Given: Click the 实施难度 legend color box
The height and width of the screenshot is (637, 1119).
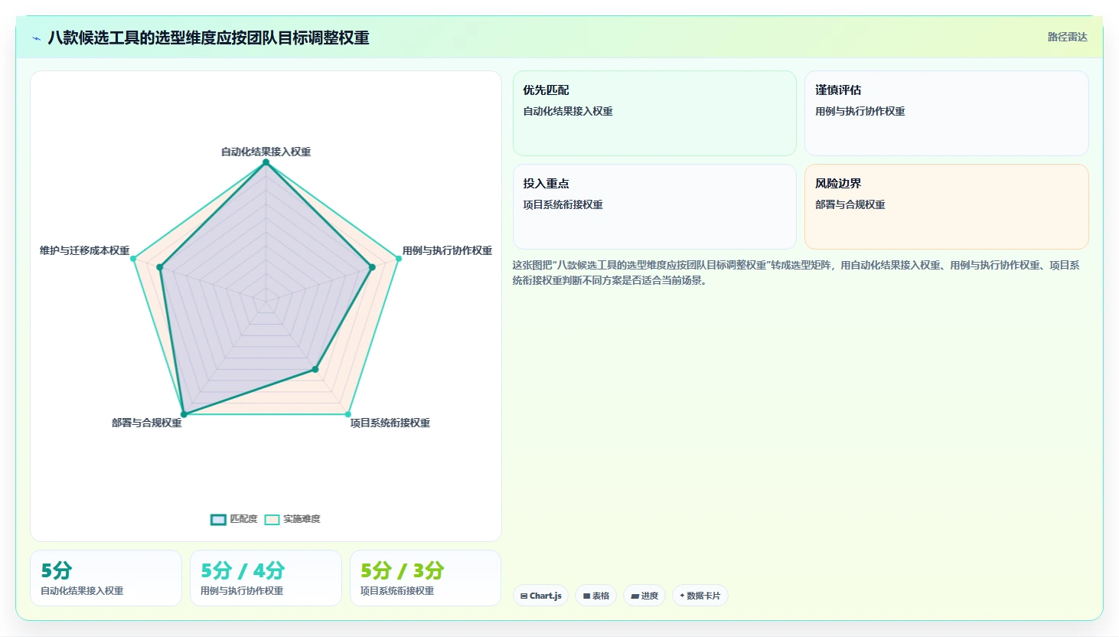Looking at the screenshot, I should click(x=272, y=520).
